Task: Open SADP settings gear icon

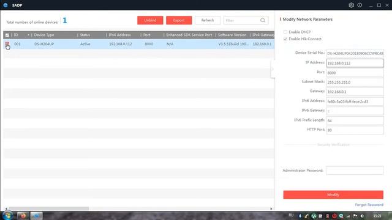Action: point(351,5)
